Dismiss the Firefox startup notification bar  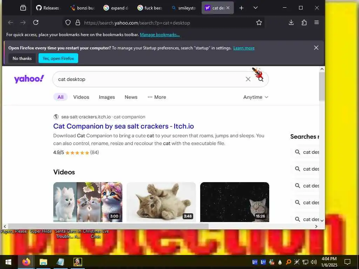pyautogui.click(x=316, y=48)
